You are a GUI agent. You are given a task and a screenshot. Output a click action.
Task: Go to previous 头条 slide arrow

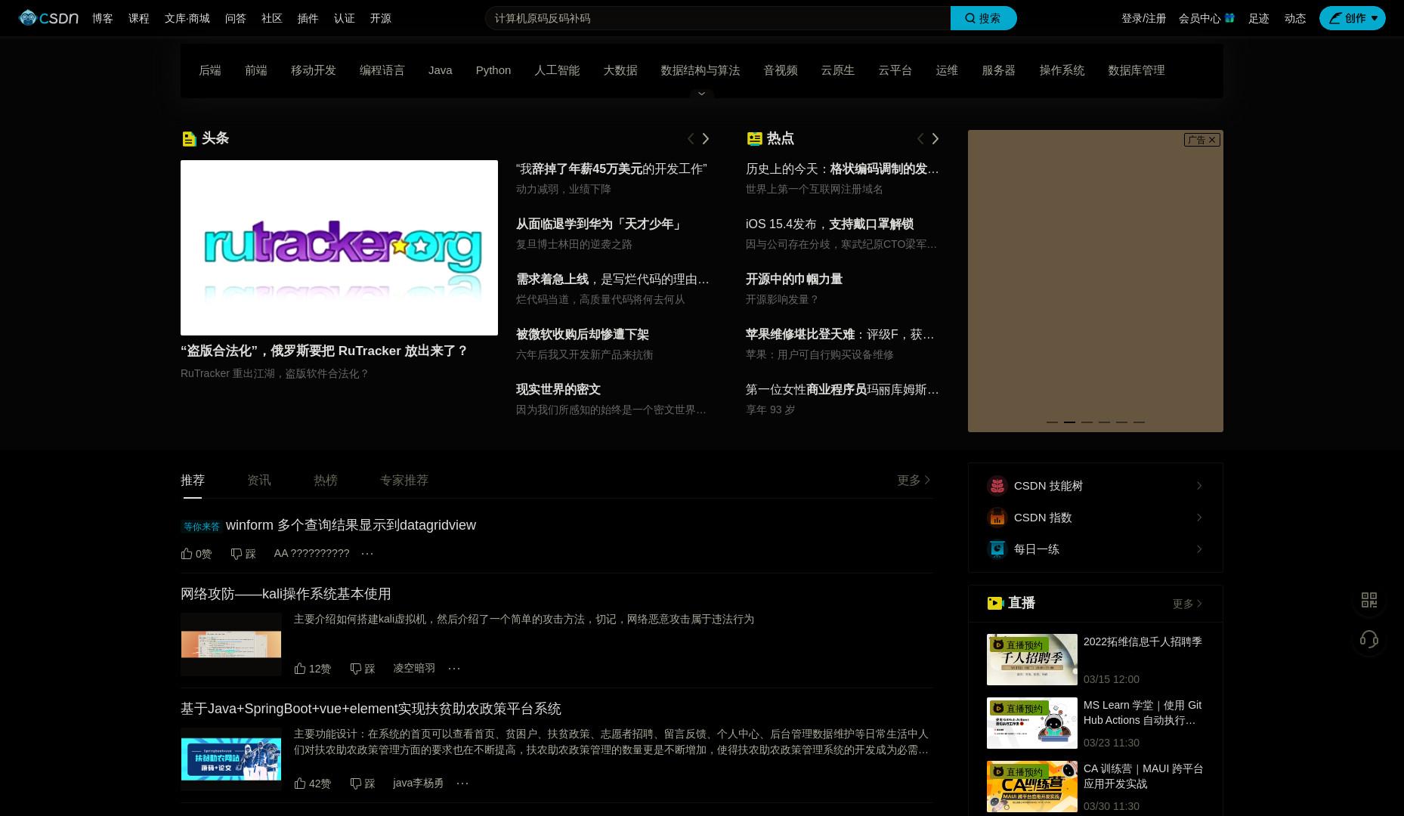pyautogui.click(x=690, y=138)
